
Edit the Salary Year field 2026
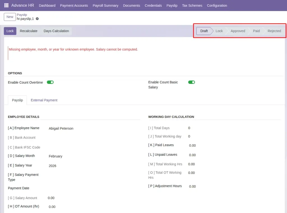52,166
